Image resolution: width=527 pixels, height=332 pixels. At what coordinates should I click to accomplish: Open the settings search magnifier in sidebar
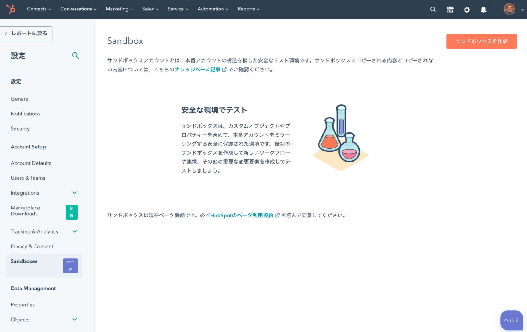[75, 56]
